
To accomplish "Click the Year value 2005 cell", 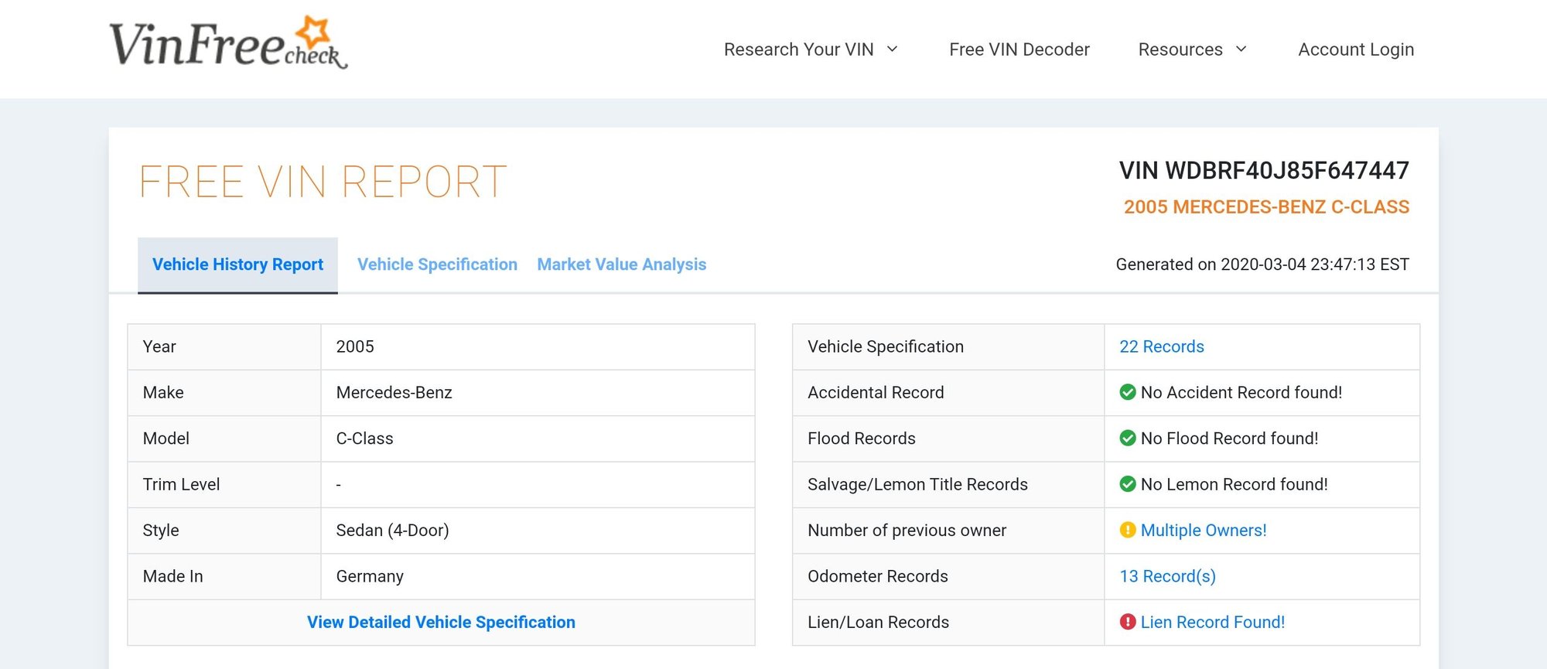I will (538, 346).
